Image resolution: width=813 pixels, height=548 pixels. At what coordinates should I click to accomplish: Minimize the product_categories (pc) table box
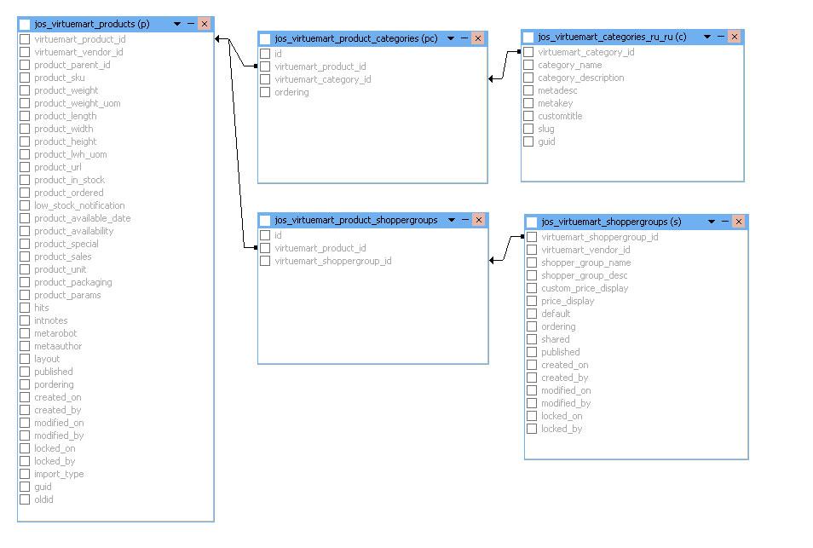[464, 38]
